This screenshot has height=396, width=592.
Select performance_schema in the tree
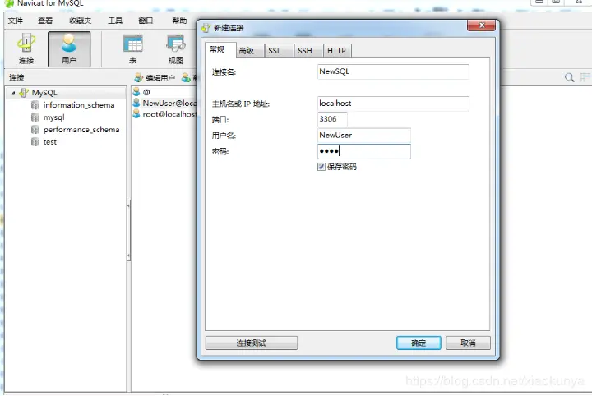(81, 130)
